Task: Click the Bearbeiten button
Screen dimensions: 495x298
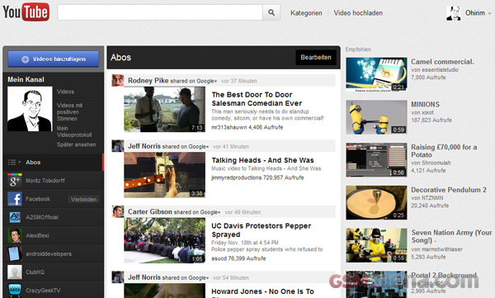Action: 316,58
